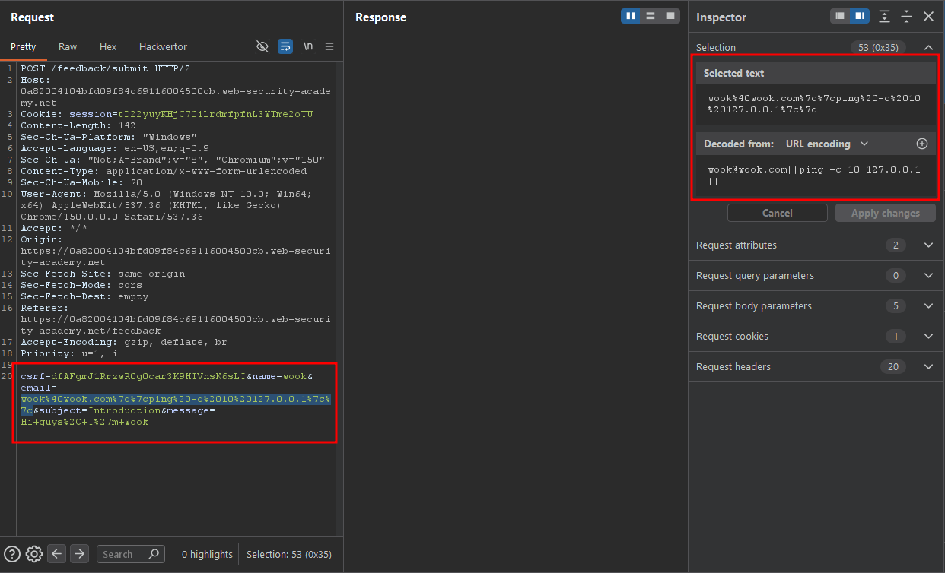Click the Apply changes button
Image resolution: width=945 pixels, height=573 pixels.
(x=886, y=213)
